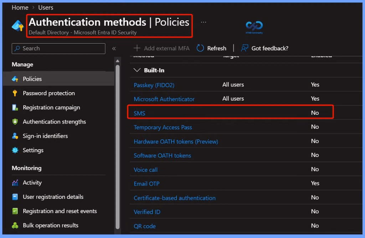
Task: Open Software OATH tokens method
Action: pos(162,155)
